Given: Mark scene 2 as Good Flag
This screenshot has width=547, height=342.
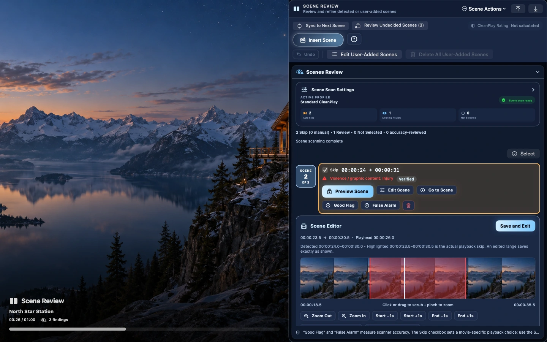Looking at the screenshot, I should click(340, 205).
